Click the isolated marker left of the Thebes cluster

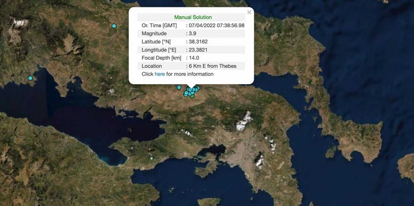click(179, 87)
